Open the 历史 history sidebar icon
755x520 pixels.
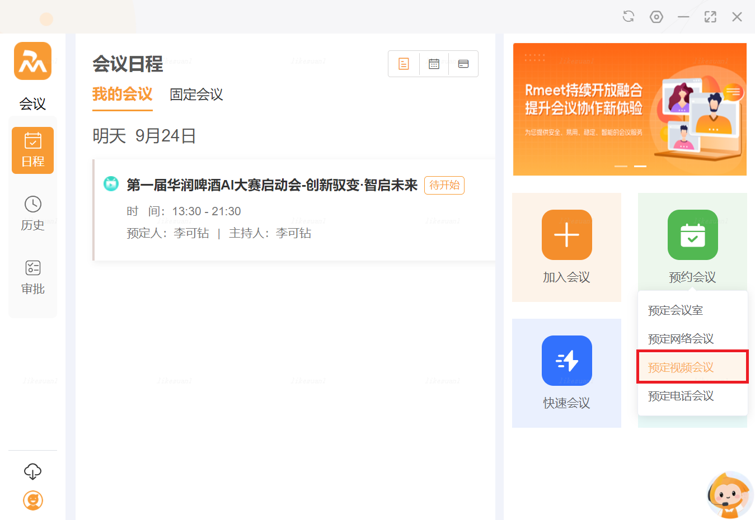(32, 213)
